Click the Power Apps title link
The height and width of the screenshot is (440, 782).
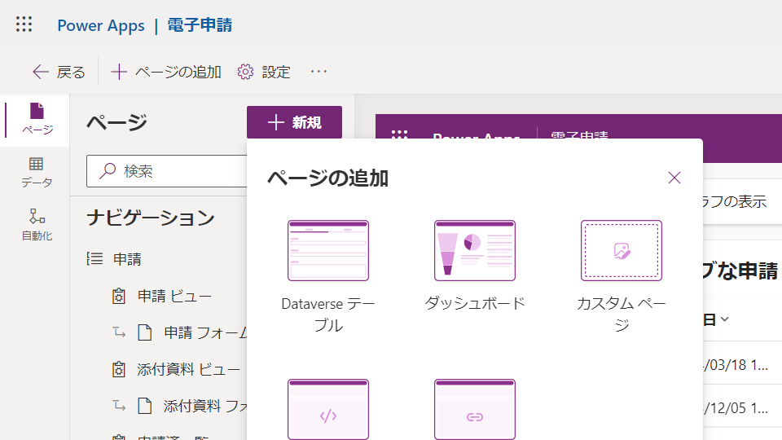point(101,25)
